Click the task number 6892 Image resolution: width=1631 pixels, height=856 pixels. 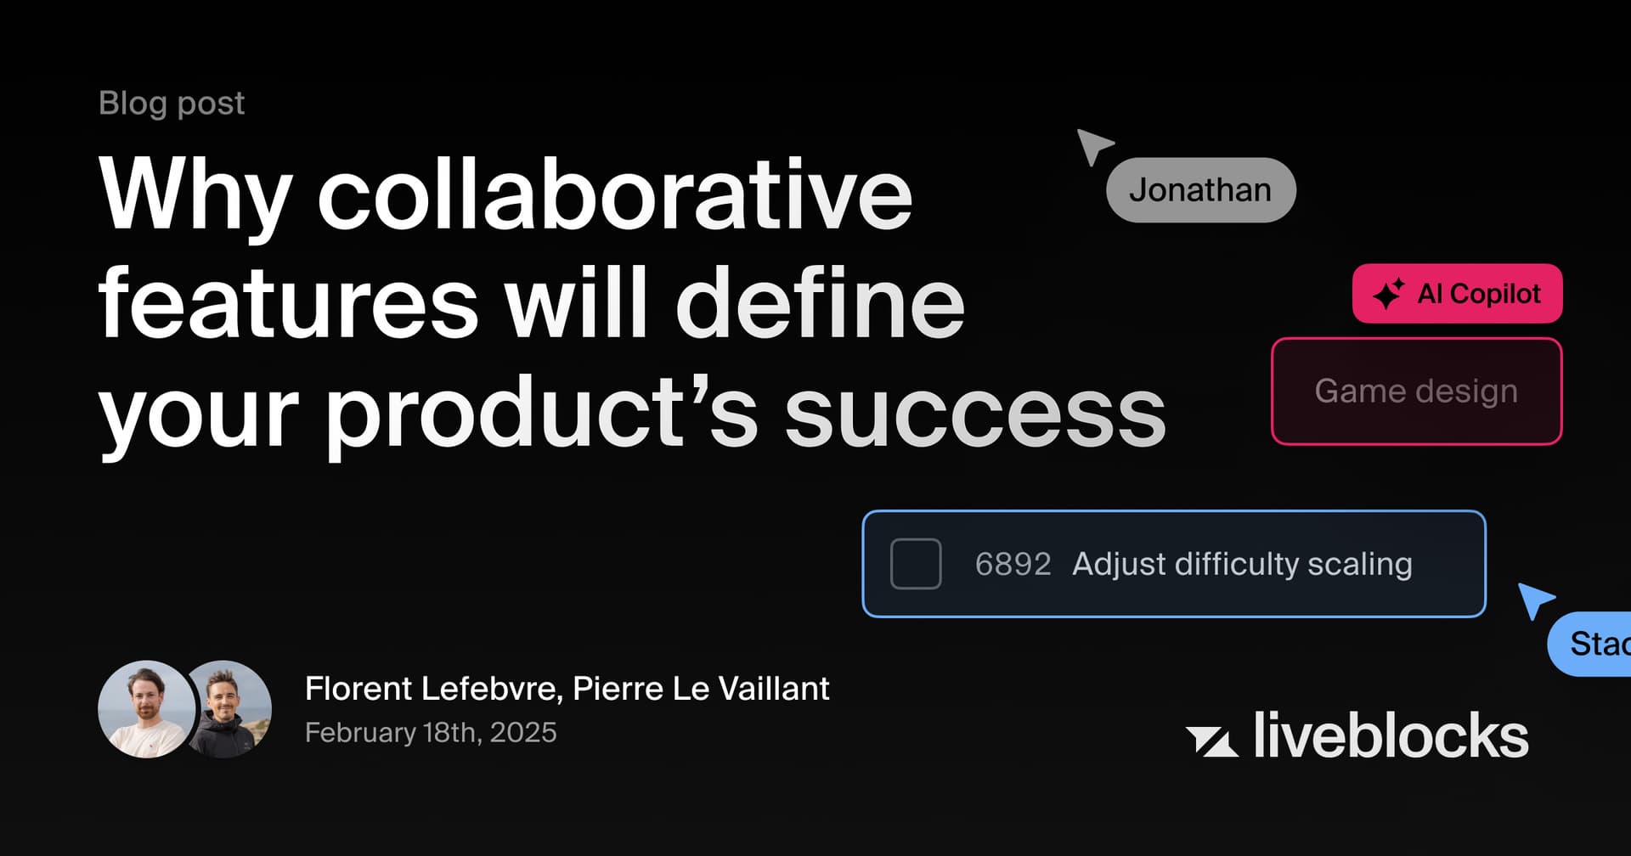click(1013, 564)
